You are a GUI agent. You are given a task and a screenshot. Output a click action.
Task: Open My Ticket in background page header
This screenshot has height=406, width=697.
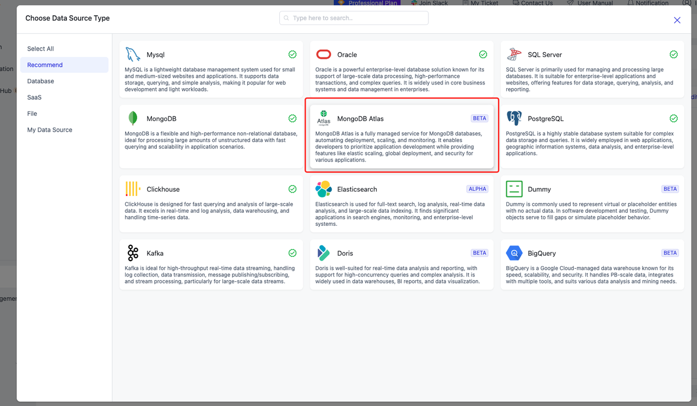click(480, 3)
